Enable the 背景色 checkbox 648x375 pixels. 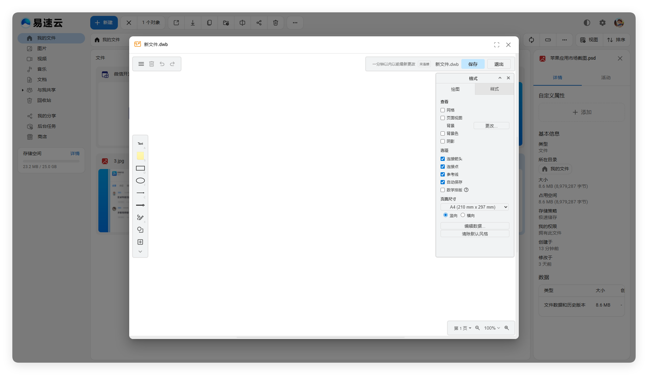click(442, 134)
